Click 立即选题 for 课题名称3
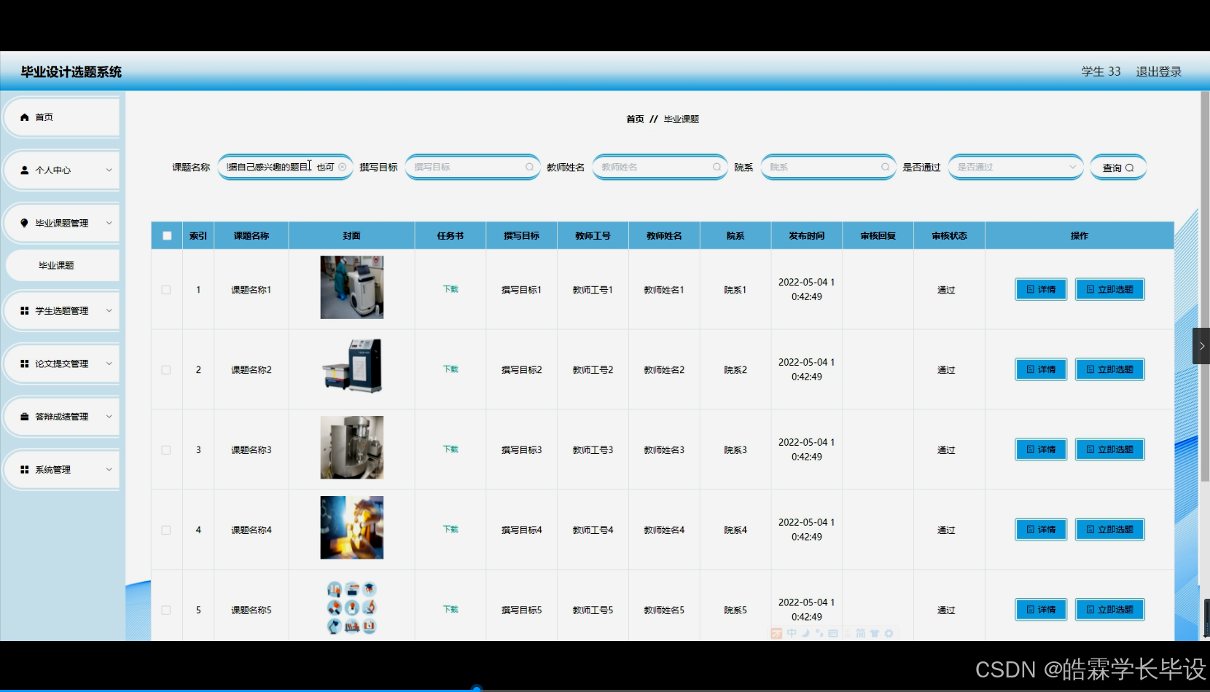 point(1109,449)
